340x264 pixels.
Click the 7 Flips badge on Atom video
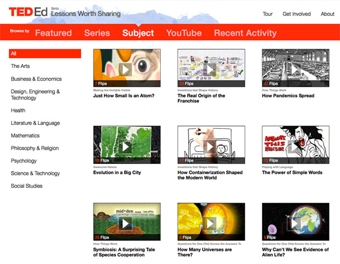point(101,84)
